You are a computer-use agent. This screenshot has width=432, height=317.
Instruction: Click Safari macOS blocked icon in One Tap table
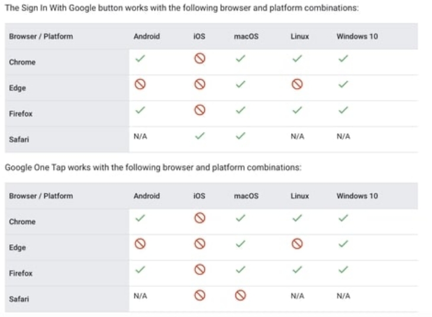(x=240, y=295)
